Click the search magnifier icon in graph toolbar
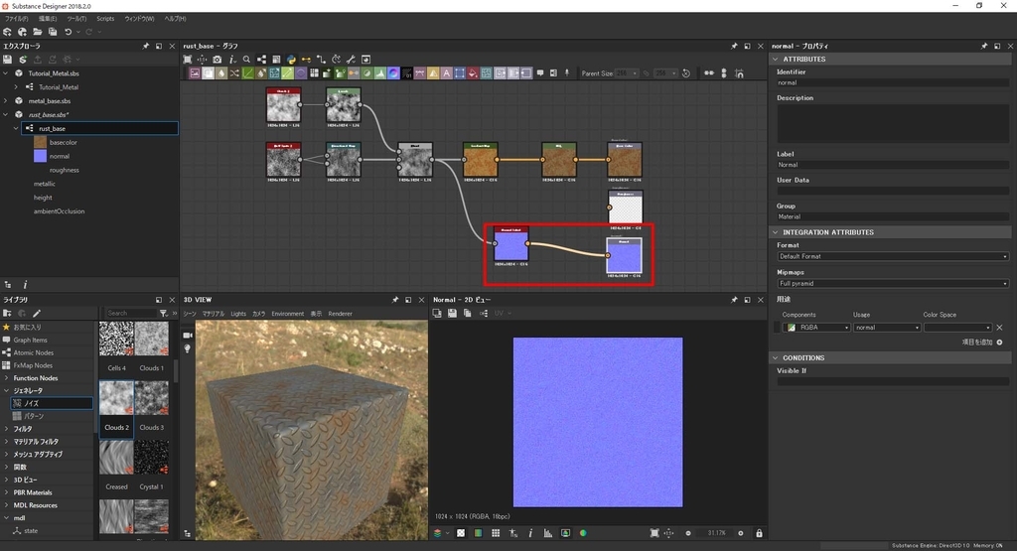The image size is (1017, 551). click(x=247, y=60)
